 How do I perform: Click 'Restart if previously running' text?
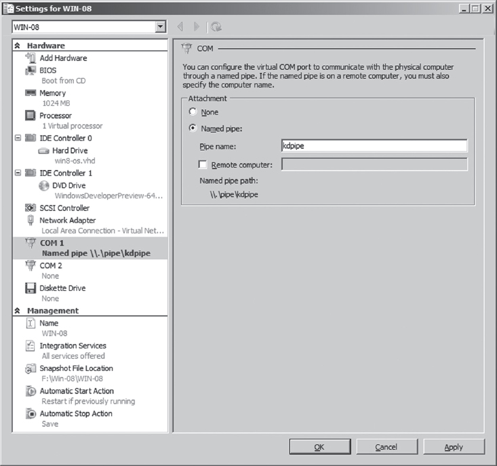click(88, 401)
